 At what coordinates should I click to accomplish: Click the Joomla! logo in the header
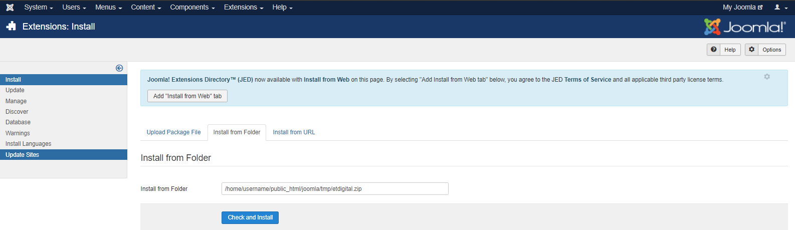point(745,27)
